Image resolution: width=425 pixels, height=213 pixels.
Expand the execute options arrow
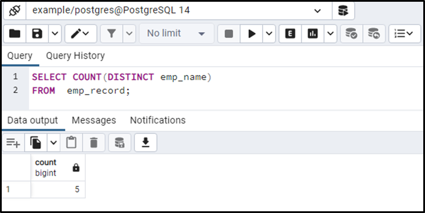click(269, 34)
